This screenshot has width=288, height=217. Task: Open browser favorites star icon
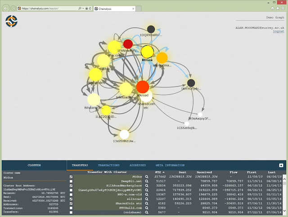(x=278, y=8)
